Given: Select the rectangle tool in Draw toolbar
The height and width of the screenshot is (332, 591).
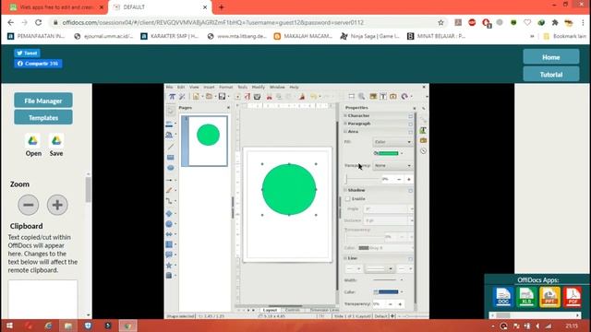Looking at the screenshot, I should 171,158.
